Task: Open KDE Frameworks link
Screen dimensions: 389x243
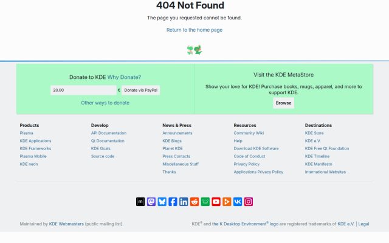Action: coord(35,148)
